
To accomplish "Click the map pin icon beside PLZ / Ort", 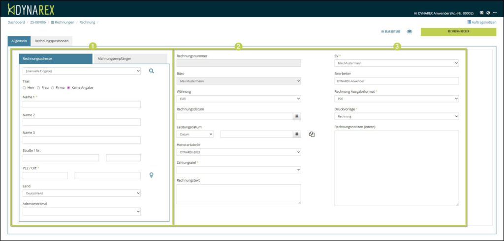I will point(152,175).
